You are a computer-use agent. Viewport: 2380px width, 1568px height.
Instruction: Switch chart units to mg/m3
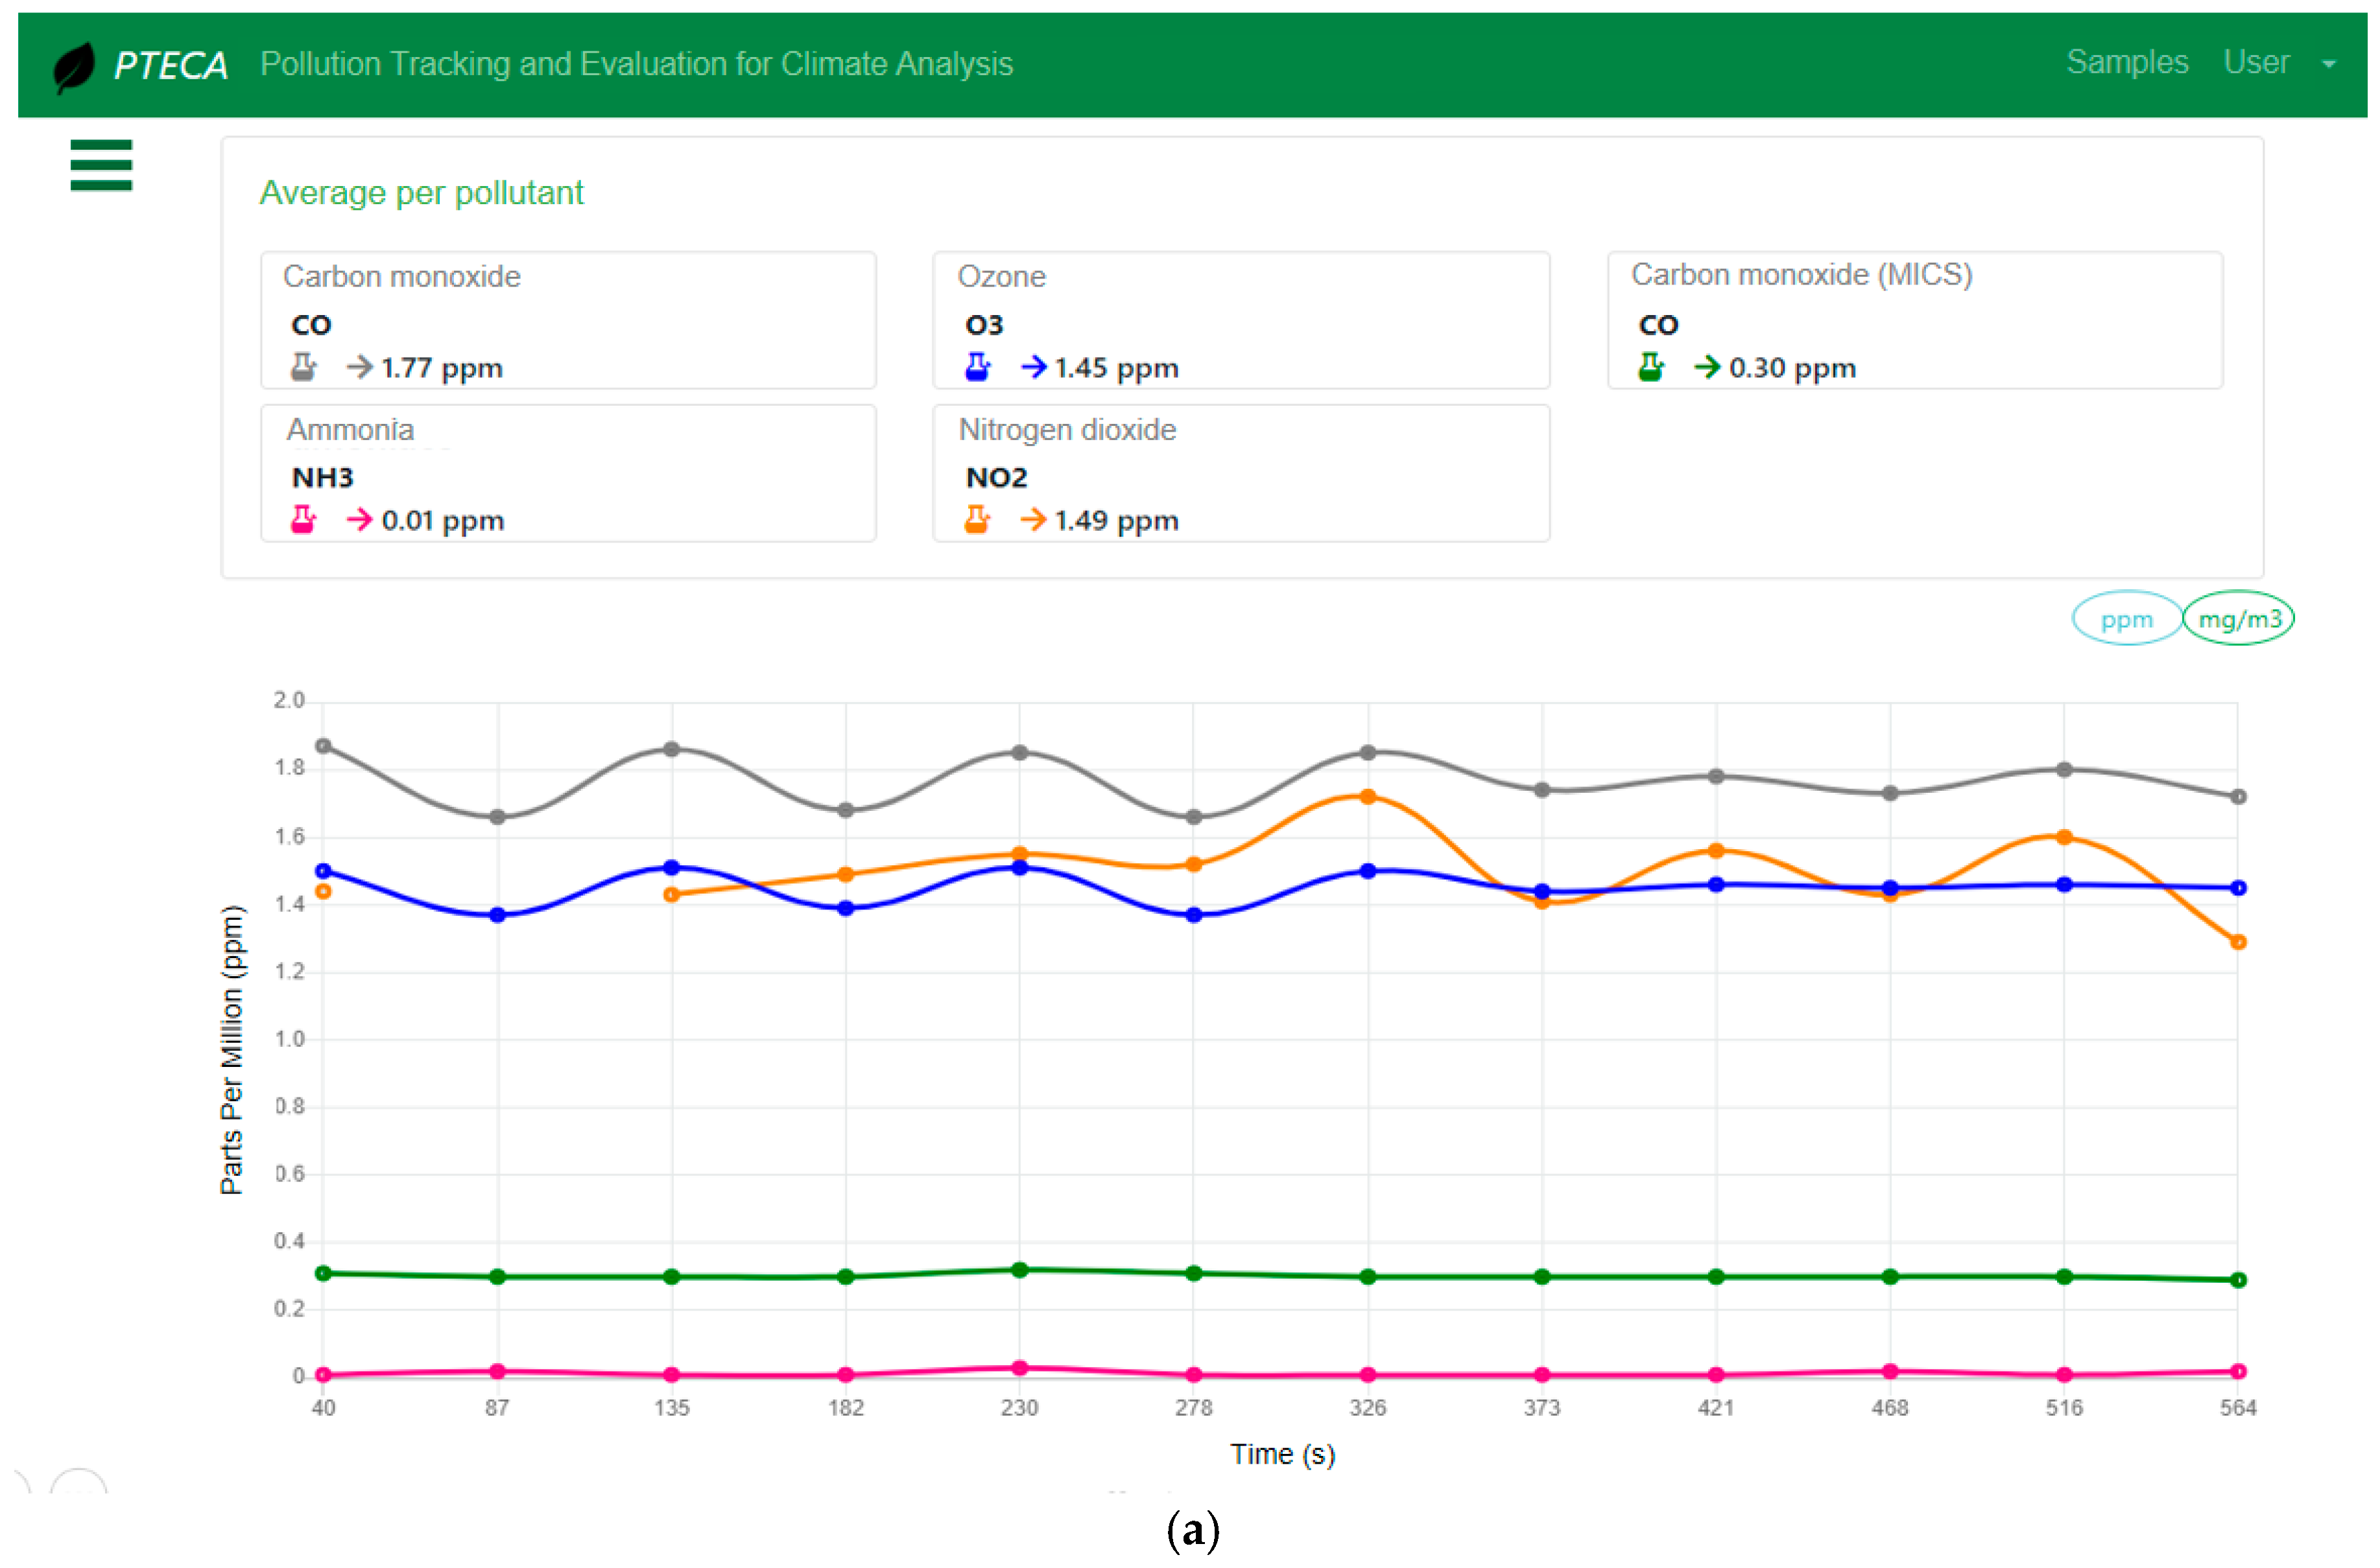tap(2238, 619)
